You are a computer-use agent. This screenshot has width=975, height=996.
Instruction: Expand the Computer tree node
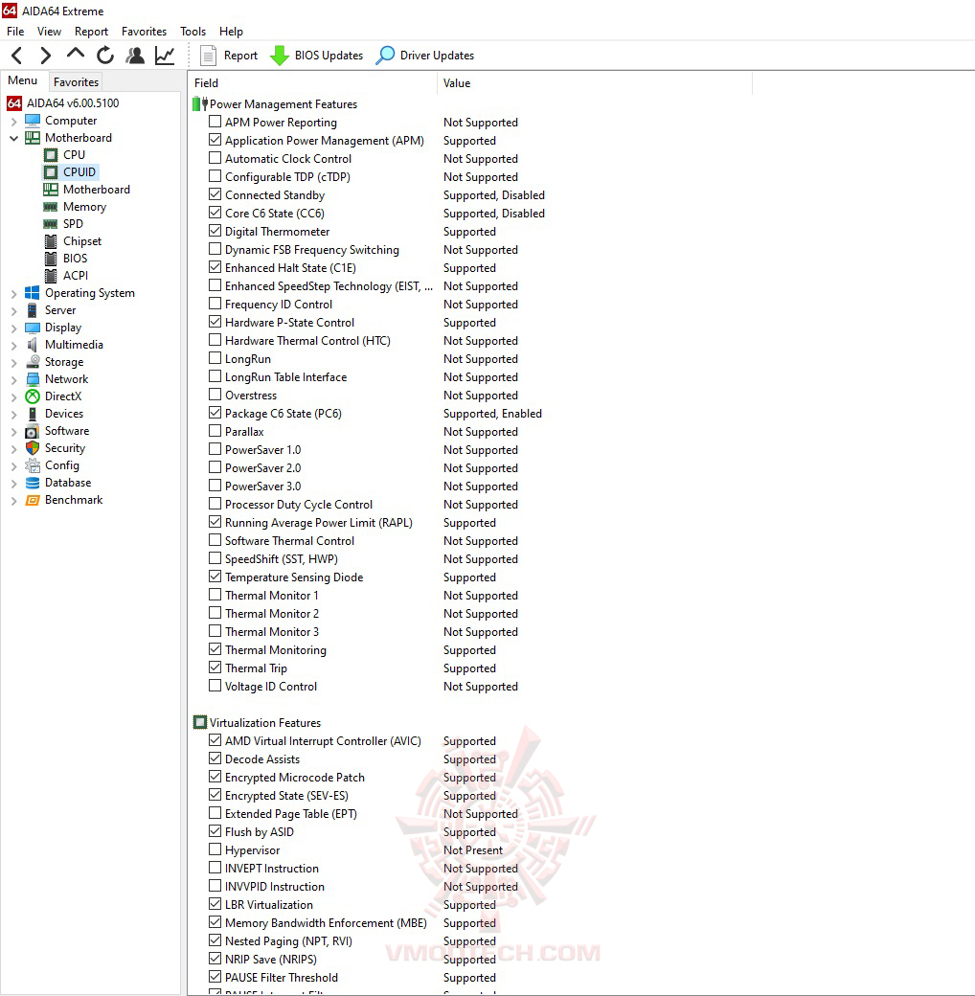pyautogui.click(x=14, y=121)
